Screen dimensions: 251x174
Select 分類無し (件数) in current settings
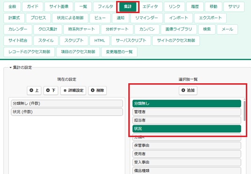[67, 103]
